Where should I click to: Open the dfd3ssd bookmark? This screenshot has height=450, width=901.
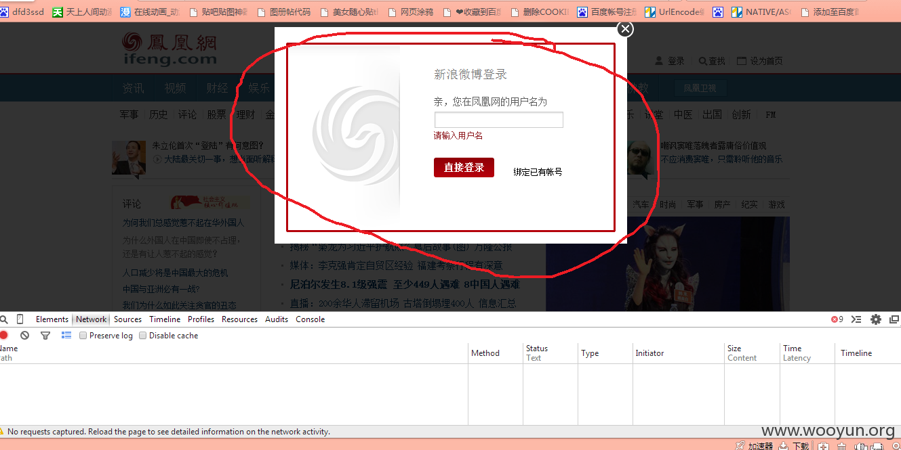point(22,12)
